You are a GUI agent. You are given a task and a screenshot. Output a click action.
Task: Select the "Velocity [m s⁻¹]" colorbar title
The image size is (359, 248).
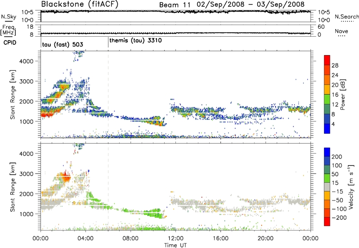(x=351, y=187)
